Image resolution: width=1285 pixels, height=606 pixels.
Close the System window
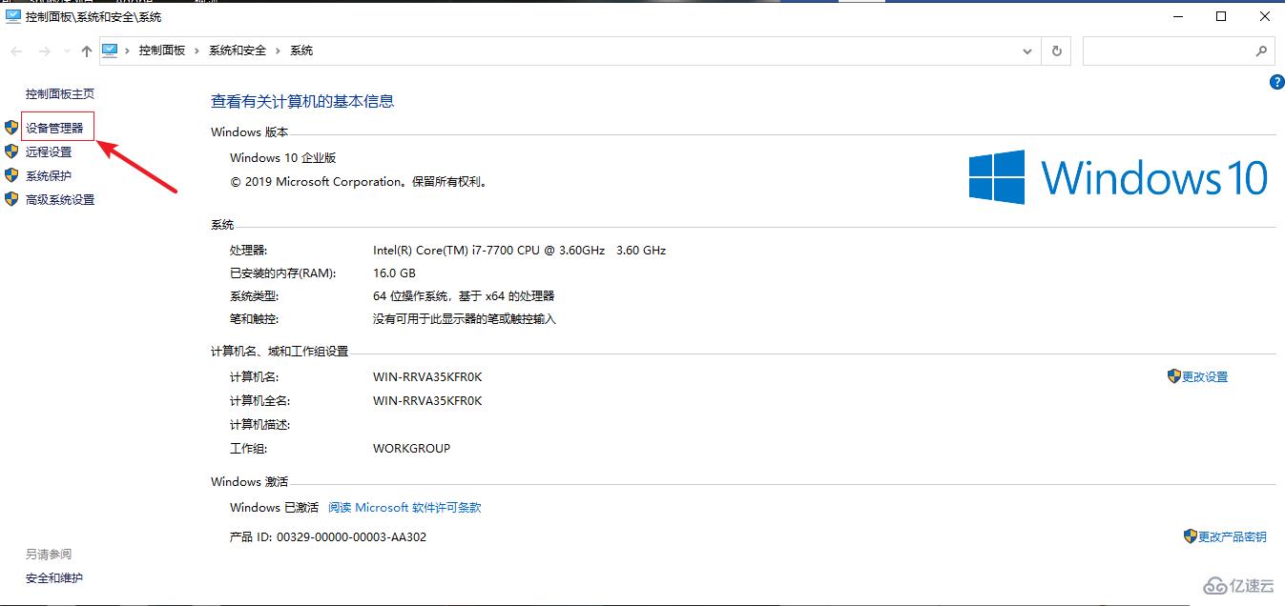point(1264,16)
